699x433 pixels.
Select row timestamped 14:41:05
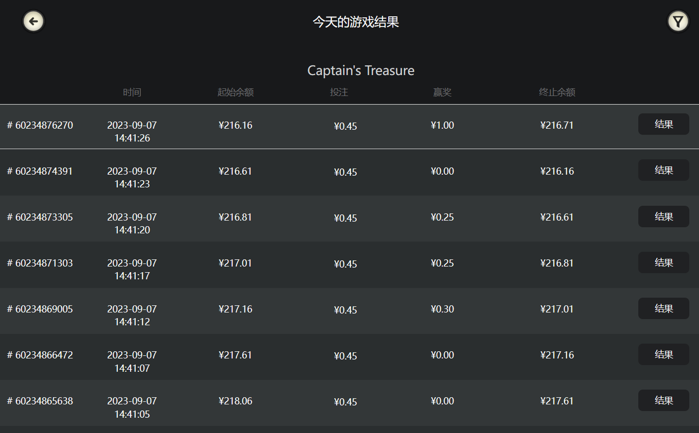[x=349, y=403]
